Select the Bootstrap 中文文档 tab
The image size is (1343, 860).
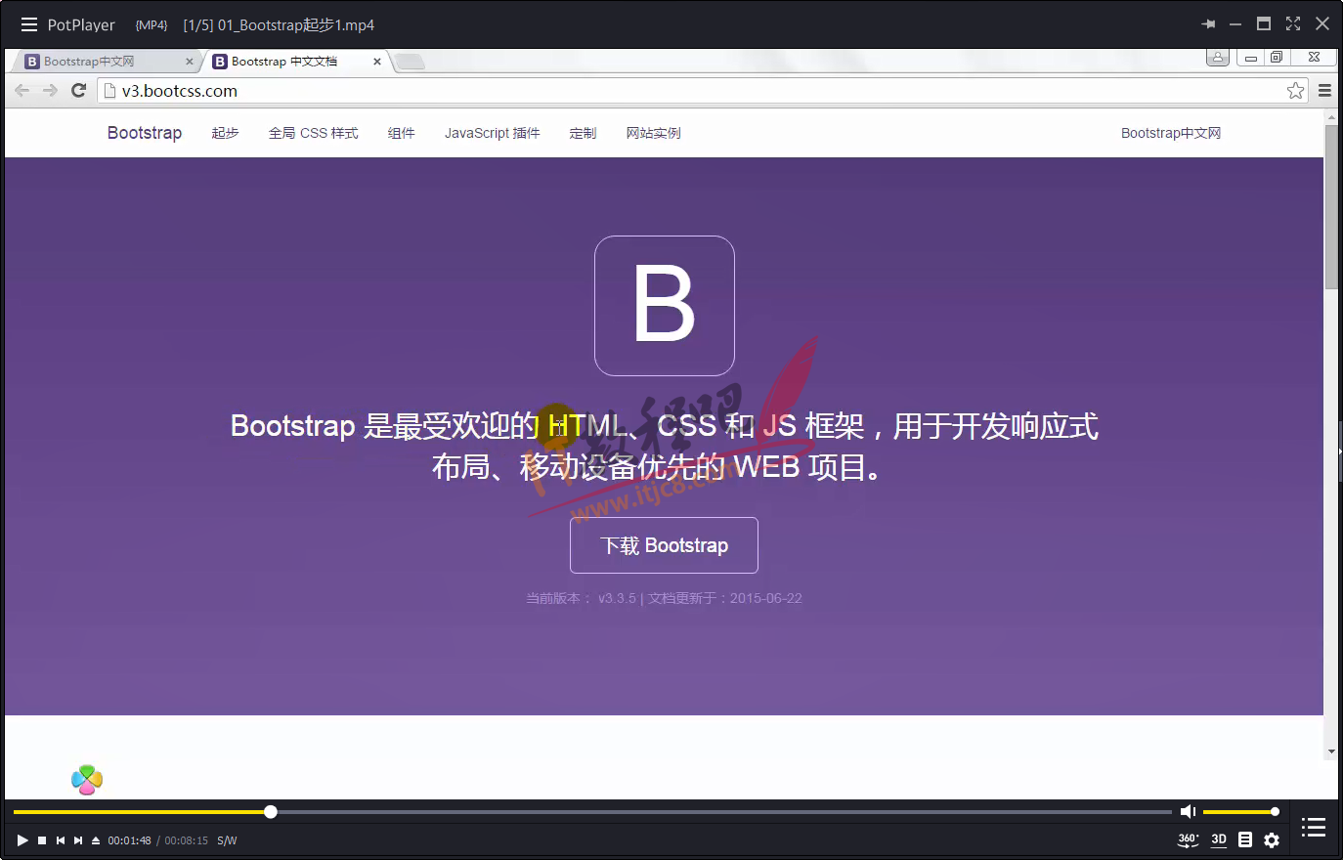pyautogui.click(x=293, y=62)
